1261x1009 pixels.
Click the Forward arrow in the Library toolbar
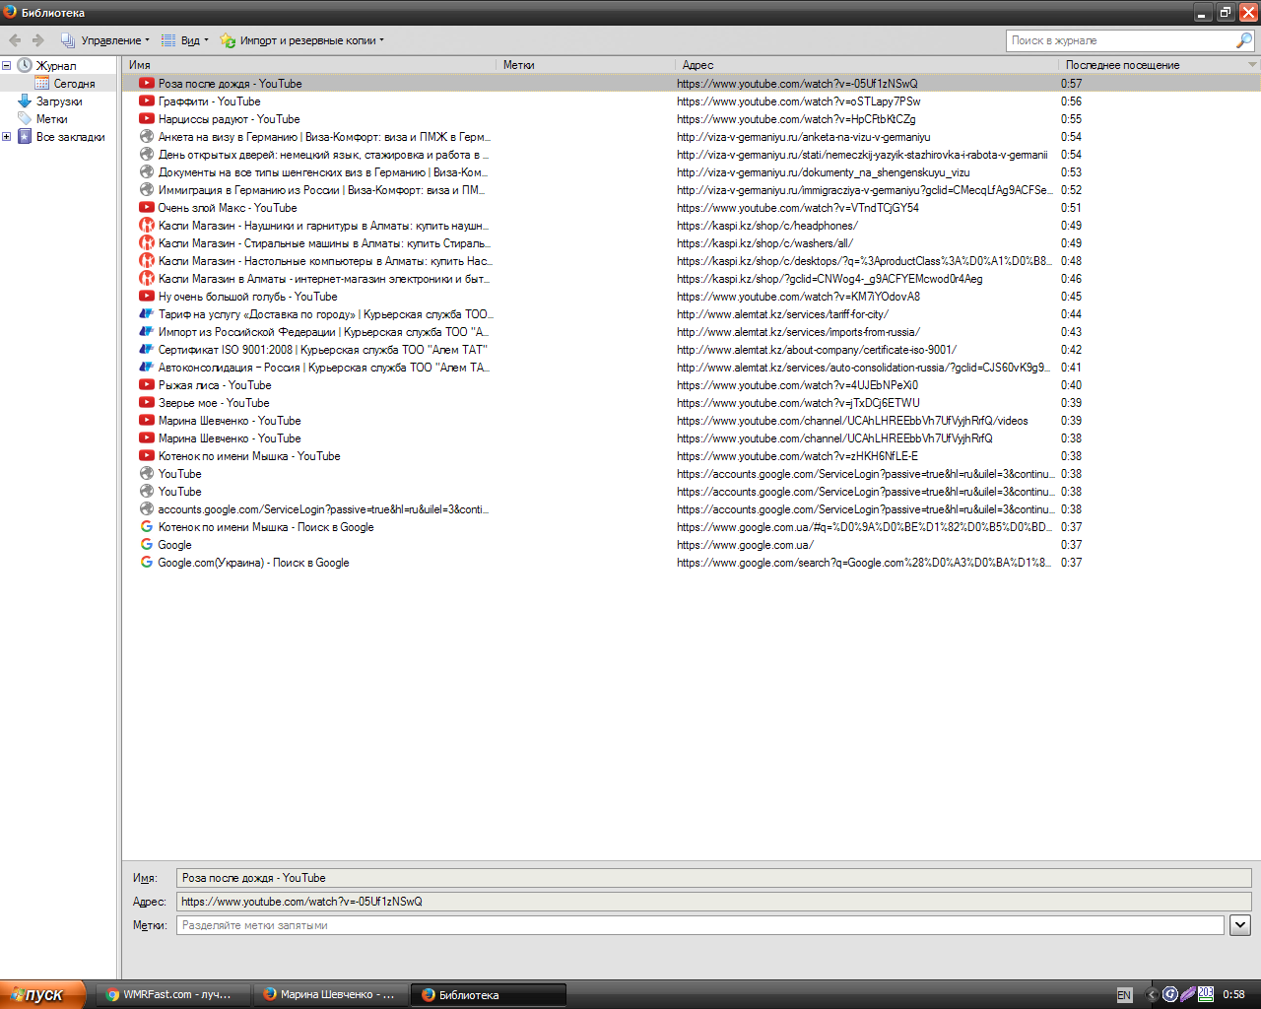37,40
